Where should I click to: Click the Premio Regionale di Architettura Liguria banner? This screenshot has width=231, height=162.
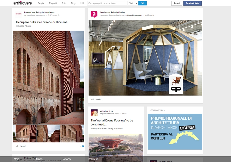pos(175,132)
